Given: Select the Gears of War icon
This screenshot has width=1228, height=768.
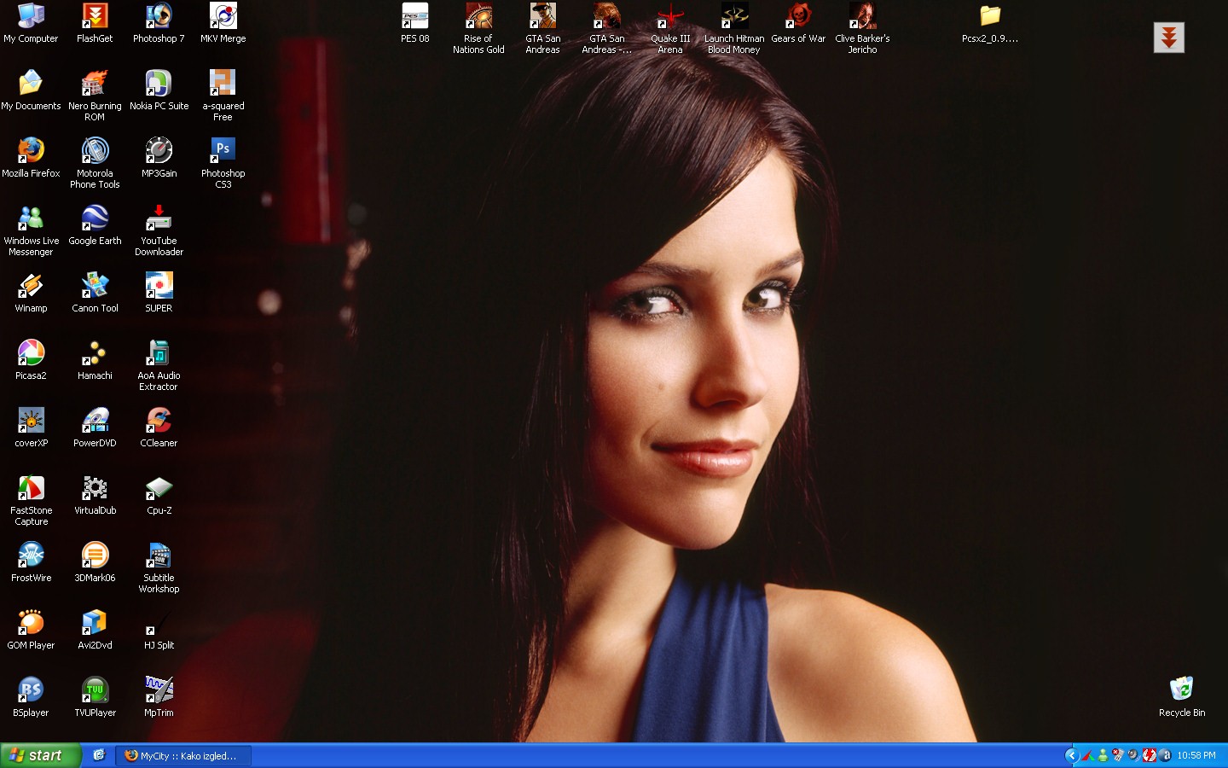Looking at the screenshot, I should point(798,24).
